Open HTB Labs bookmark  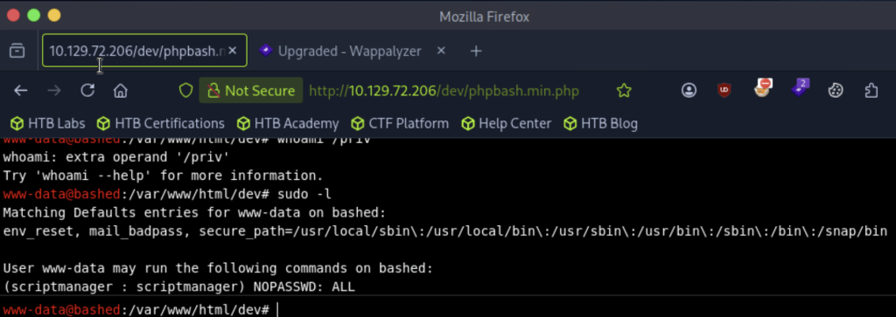[x=47, y=123]
